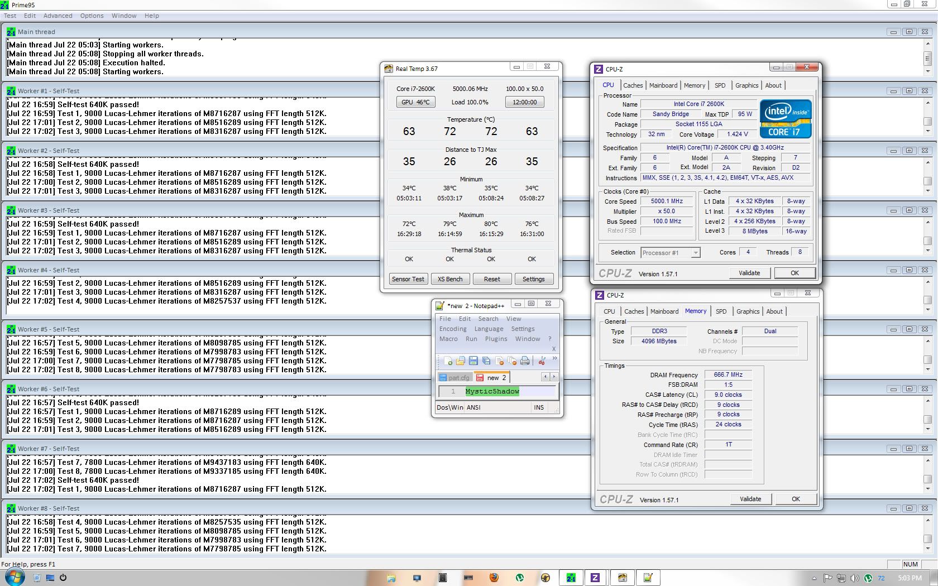Switch to Caches tab in upper CPU-Z window
Image resolution: width=938 pixels, height=586 pixels.
point(633,85)
